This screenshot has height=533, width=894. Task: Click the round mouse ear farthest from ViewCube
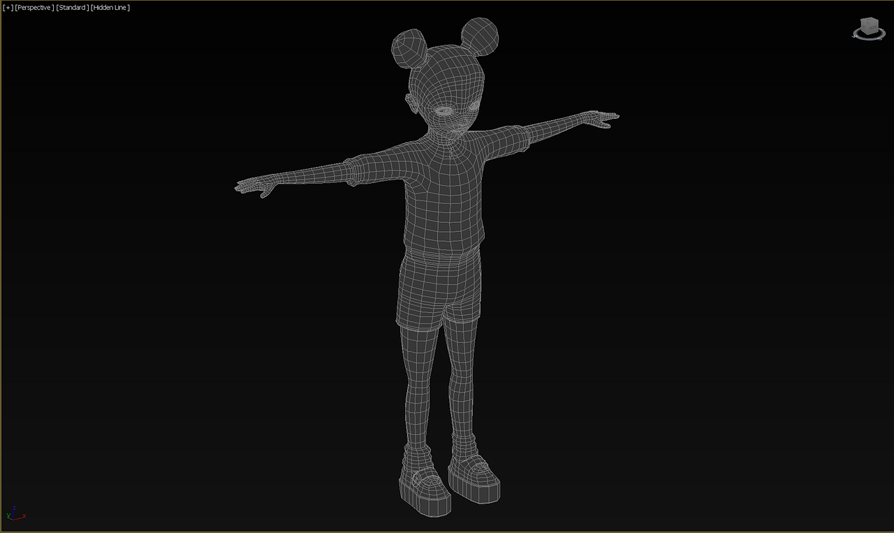(409, 48)
